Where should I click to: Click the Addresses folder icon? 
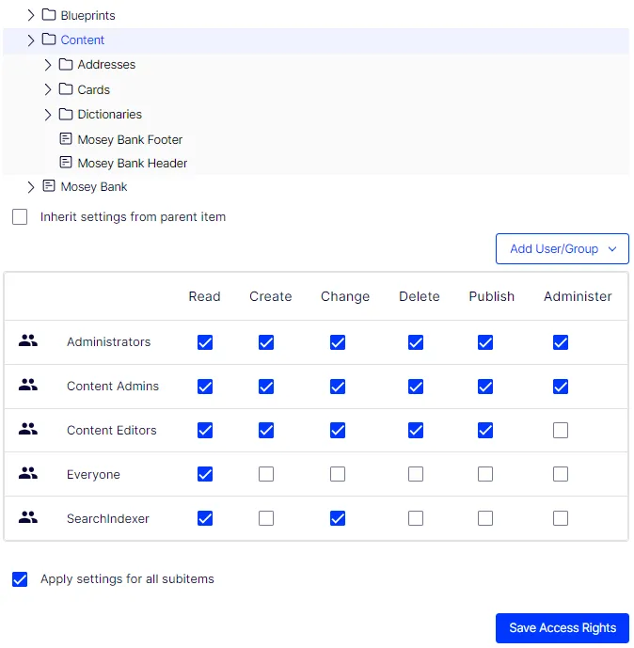pos(66,64)
